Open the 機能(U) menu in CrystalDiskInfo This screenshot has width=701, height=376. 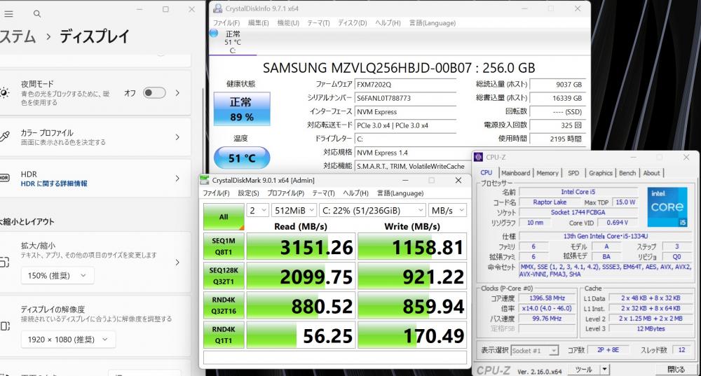coord(288,23)
